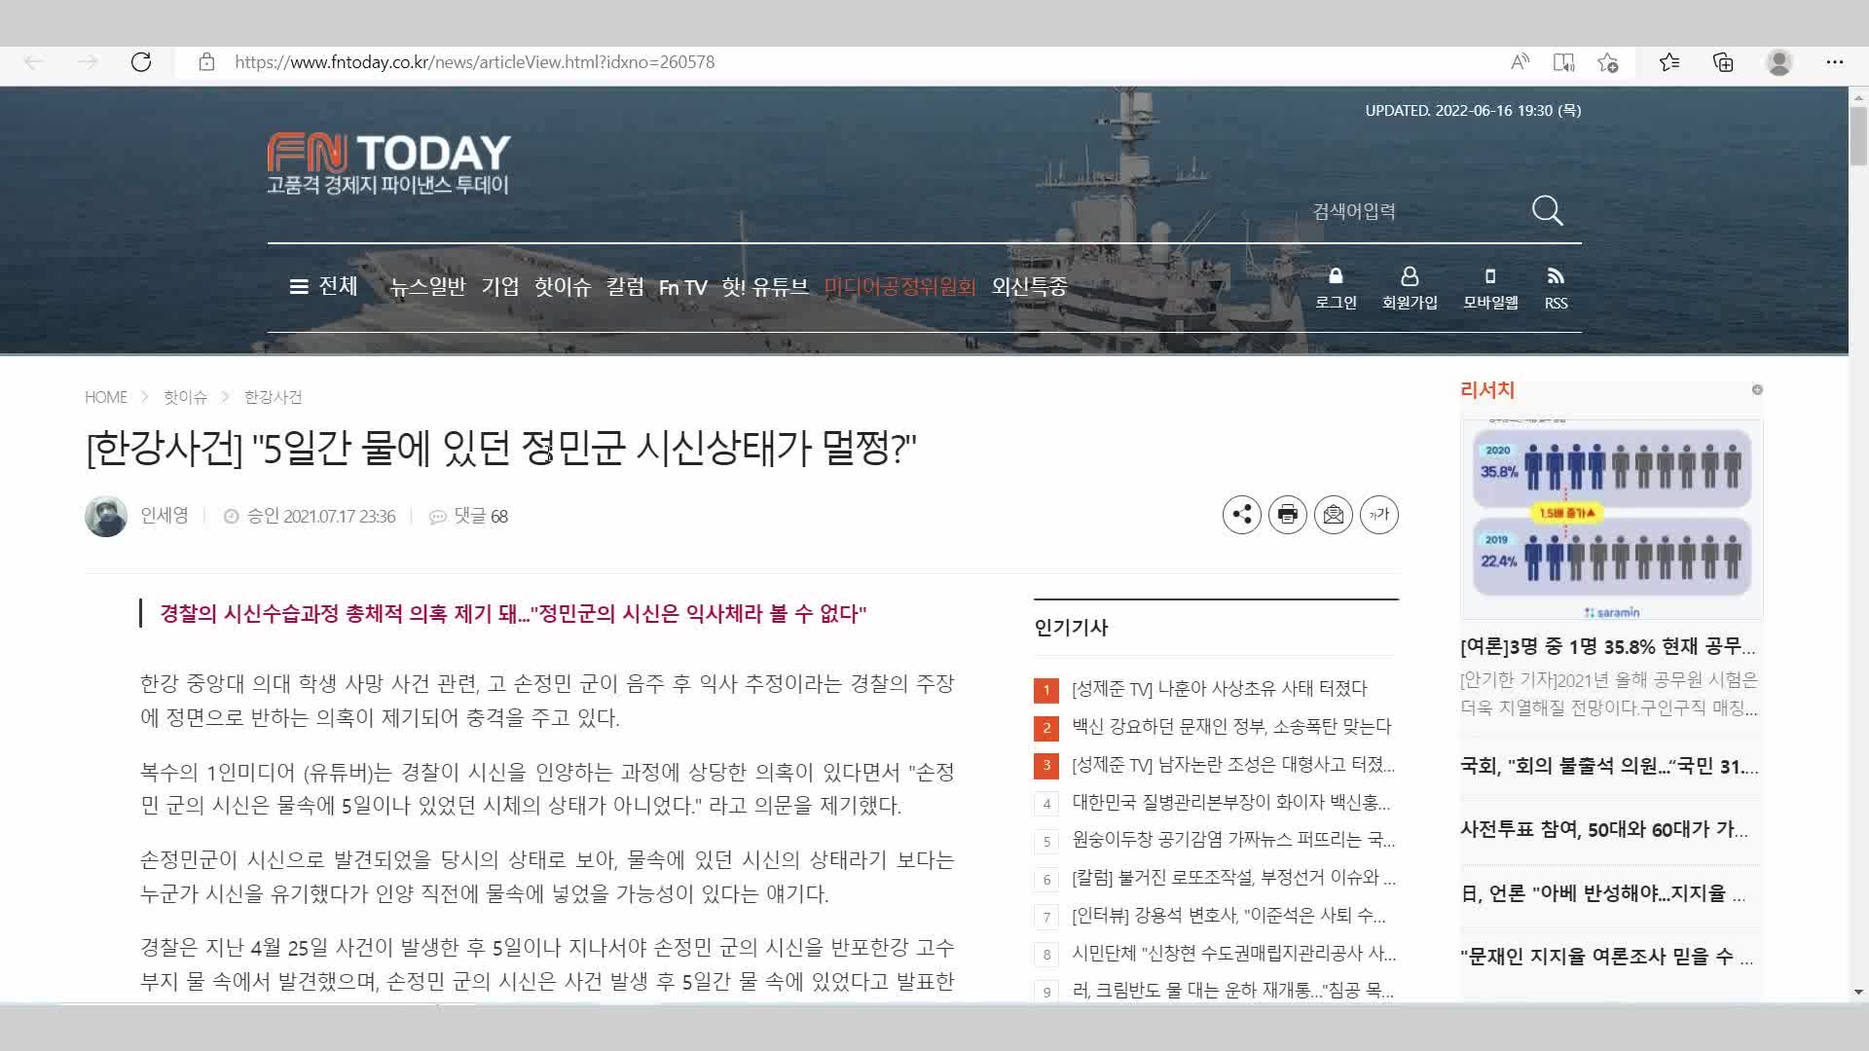Open Edge favorites star icon
The image size is (1869, 1051).
pyautogui.click(x=1669, y=61)
